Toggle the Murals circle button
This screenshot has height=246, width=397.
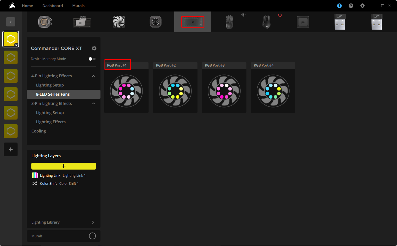click(x=92, y=236)
